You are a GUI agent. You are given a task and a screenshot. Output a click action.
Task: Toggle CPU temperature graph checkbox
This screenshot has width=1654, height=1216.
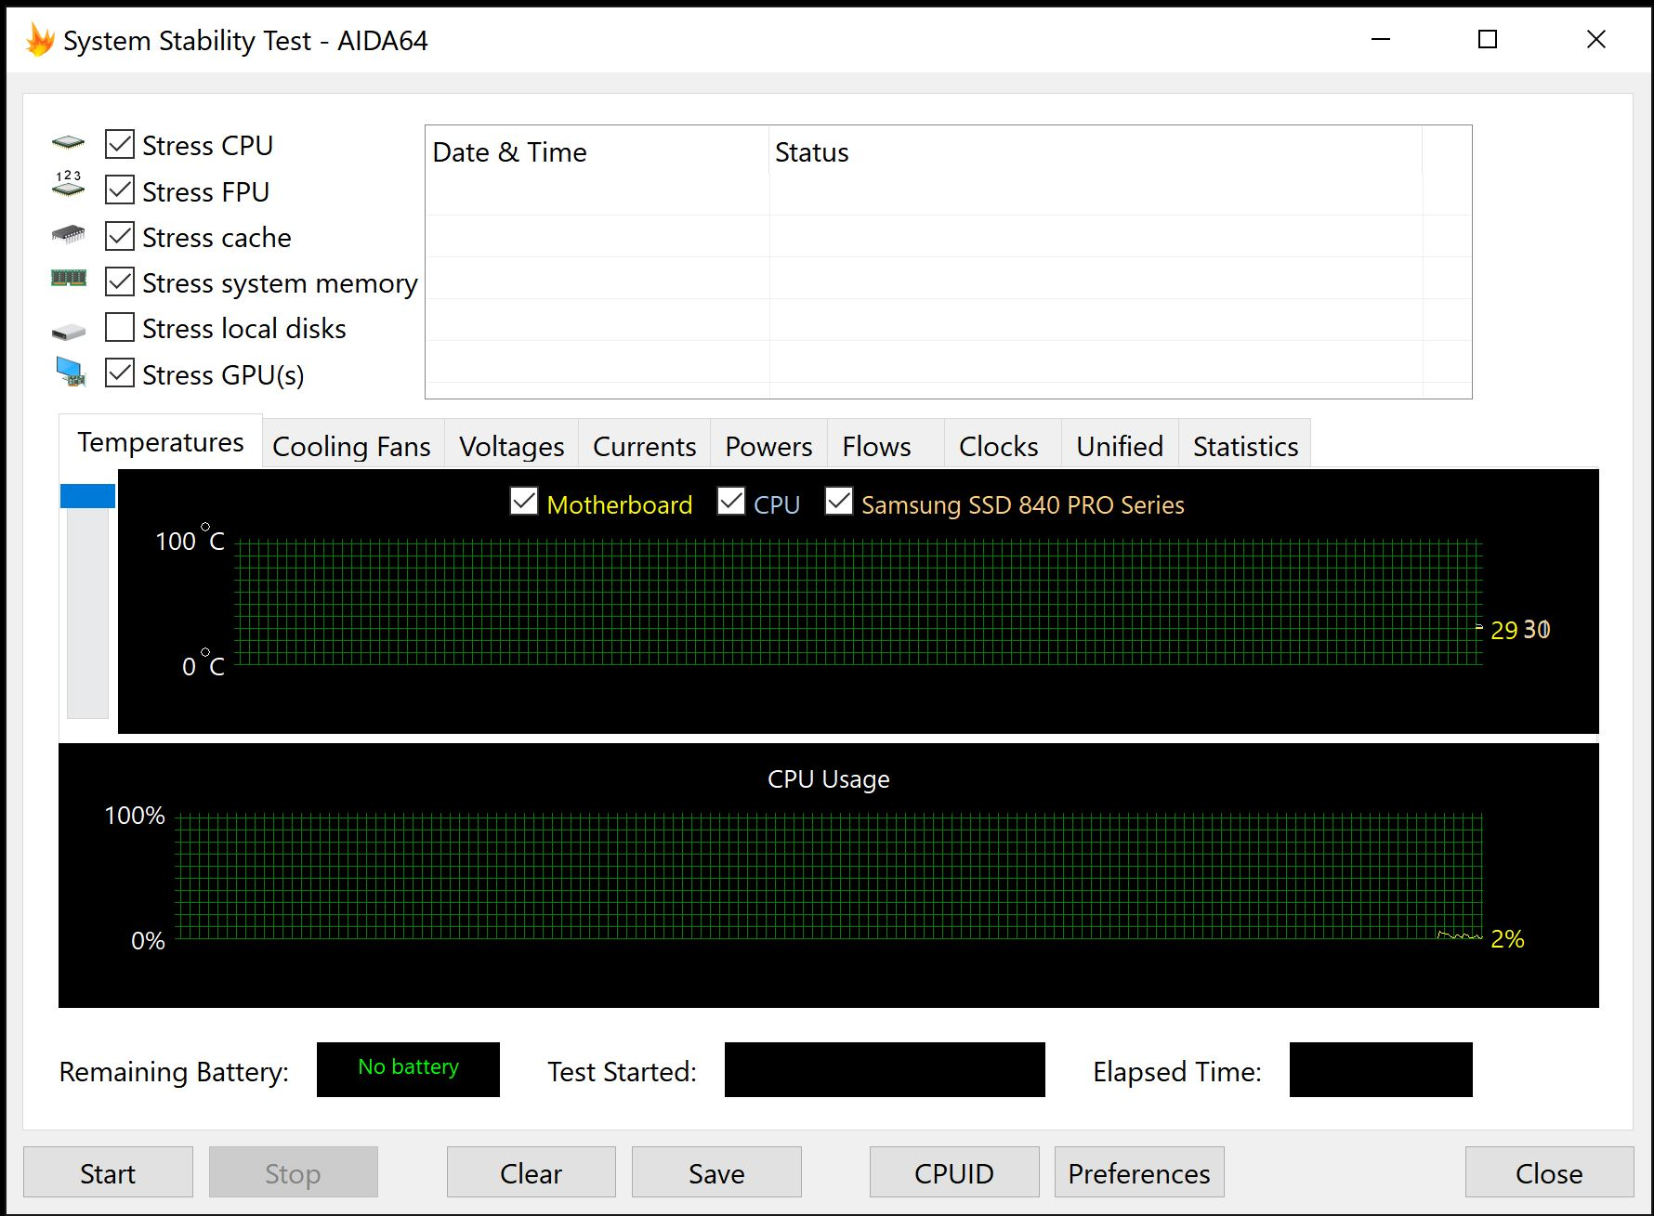731,502
